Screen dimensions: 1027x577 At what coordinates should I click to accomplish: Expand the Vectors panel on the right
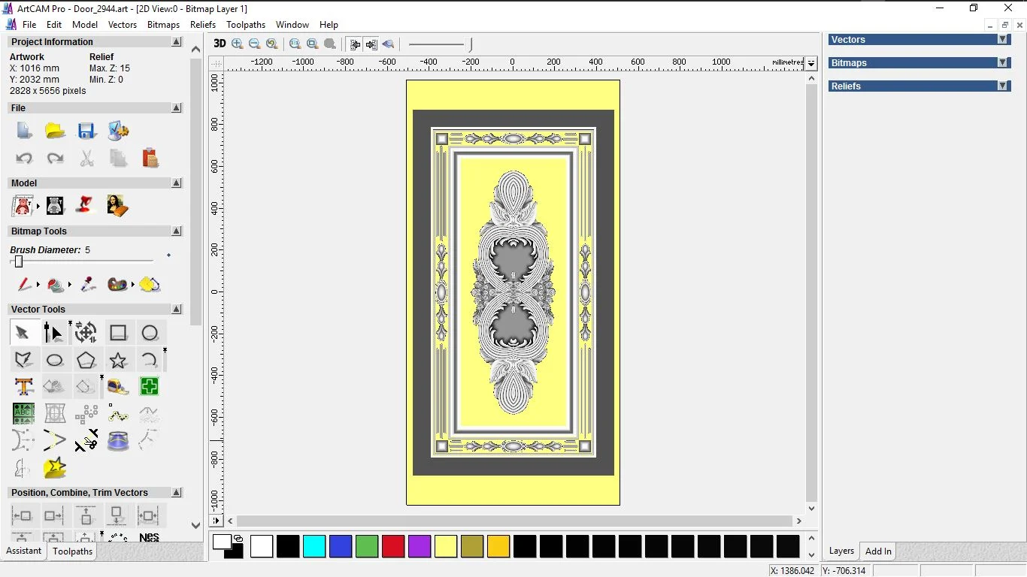(x=1002, y=40)
